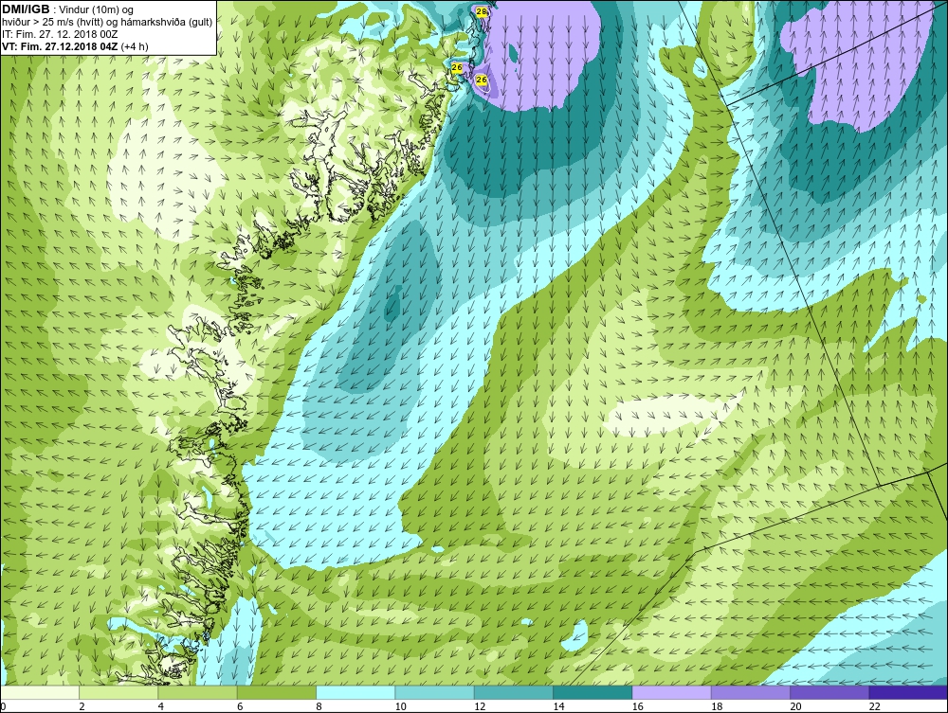This screenshot has height=713, width=948.
Task: Click the 18–20 m/s purple legend swatch
Action: 750,692
